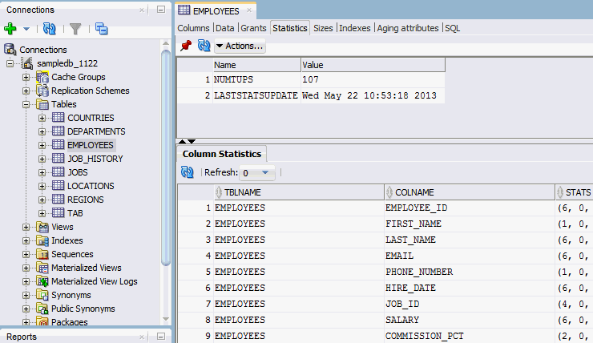Click the Cache Groups folder icon
This screenshot has width=593, height=343.
tap(42, 77)
